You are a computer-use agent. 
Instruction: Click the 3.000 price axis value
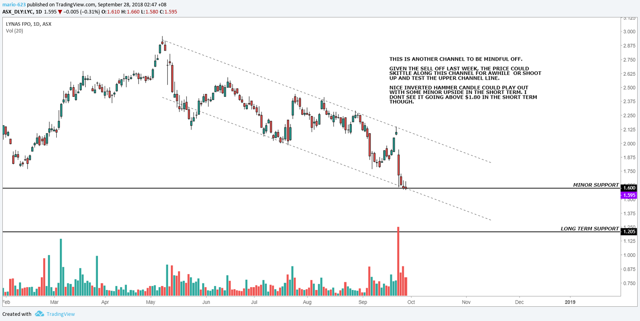click(629, 32)
